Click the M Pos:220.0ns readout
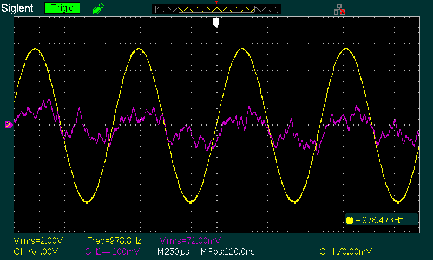 [227, 251]
